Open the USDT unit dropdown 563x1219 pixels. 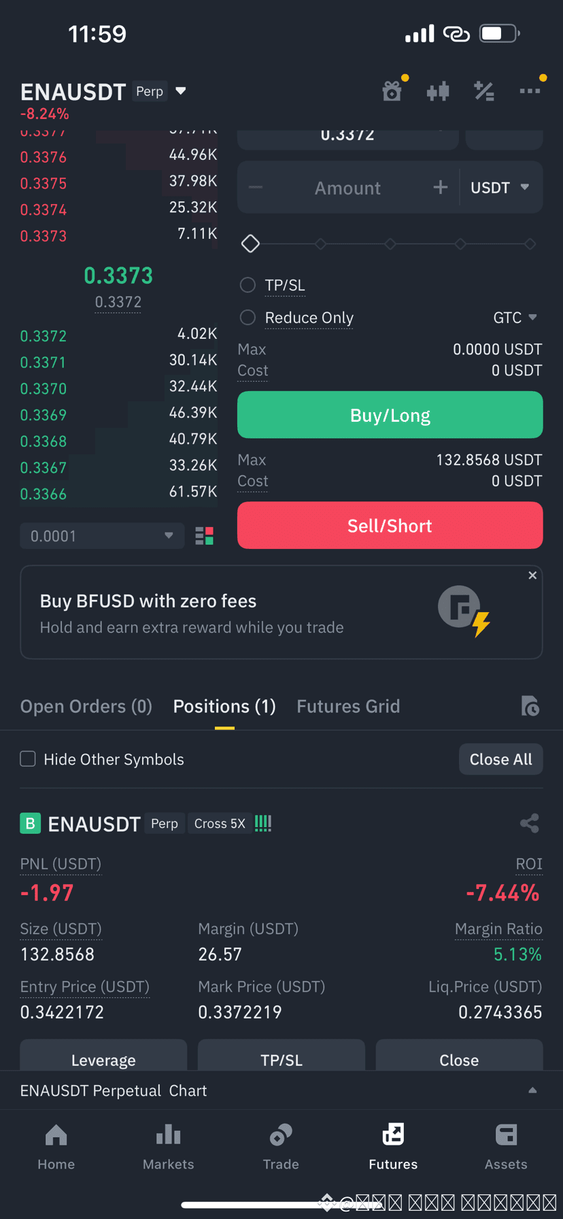pos(500,188)
